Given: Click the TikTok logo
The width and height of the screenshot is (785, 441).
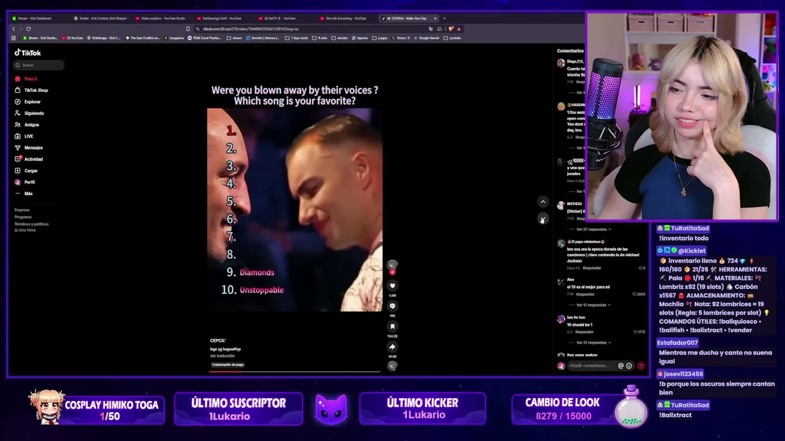Looking at the screenshot, I should [x=28, y=53].
